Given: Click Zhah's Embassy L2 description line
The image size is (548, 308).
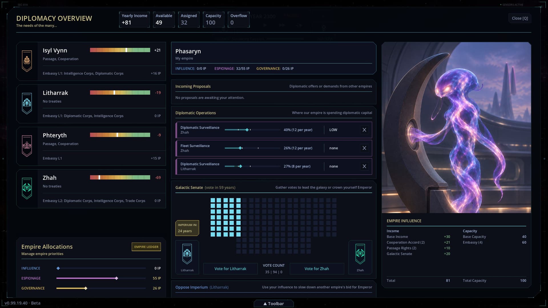Looking at the screenshot, I should point(94,201).
